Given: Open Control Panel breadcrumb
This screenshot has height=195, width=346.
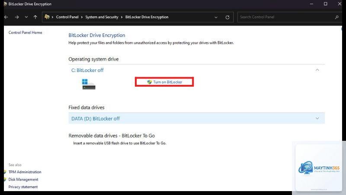Looking at the screenshot, I should pyautogui.click(x=67, y=17).
